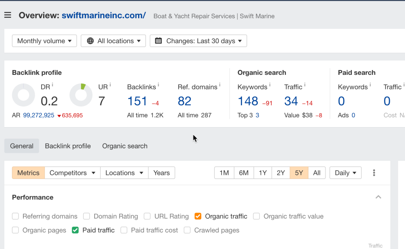The image size is (405, 249).
Task: Enable the Referring domains checkbox
Action: [x=15, y=216]
